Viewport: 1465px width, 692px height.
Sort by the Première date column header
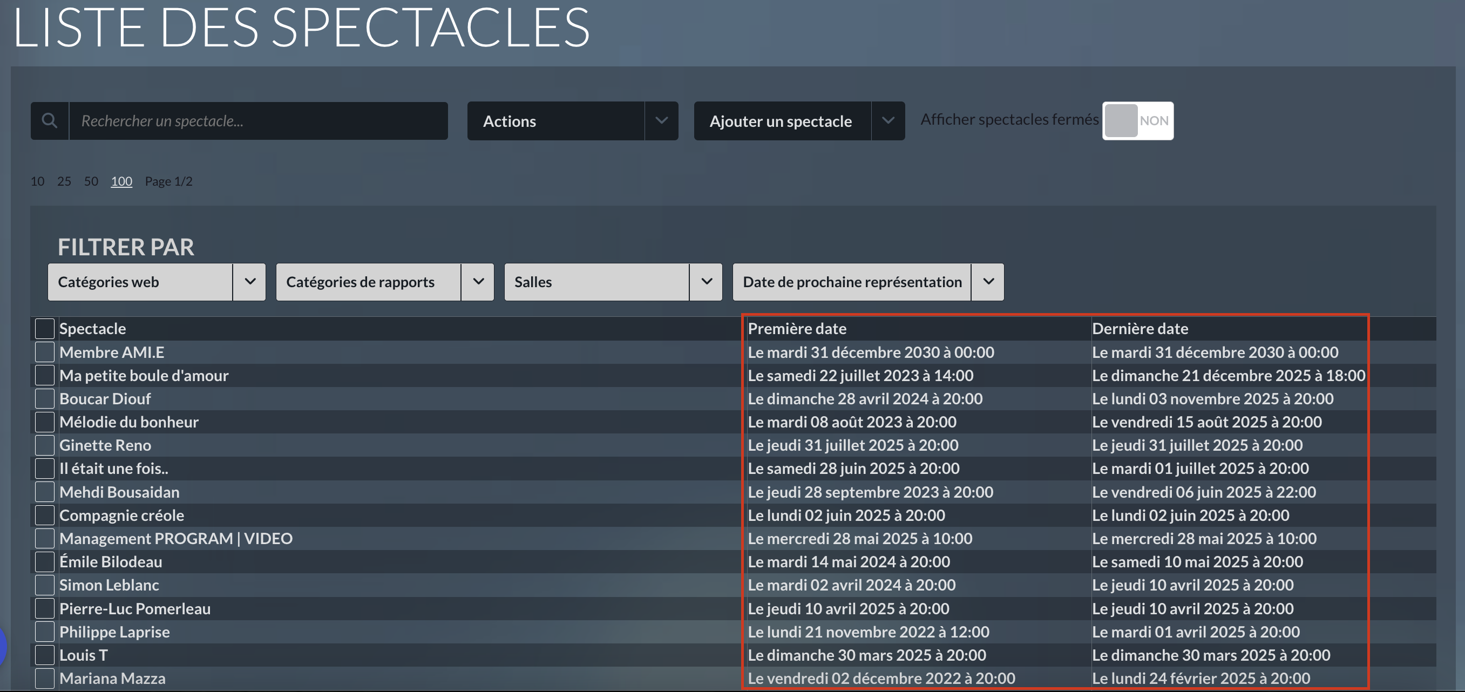797,329
